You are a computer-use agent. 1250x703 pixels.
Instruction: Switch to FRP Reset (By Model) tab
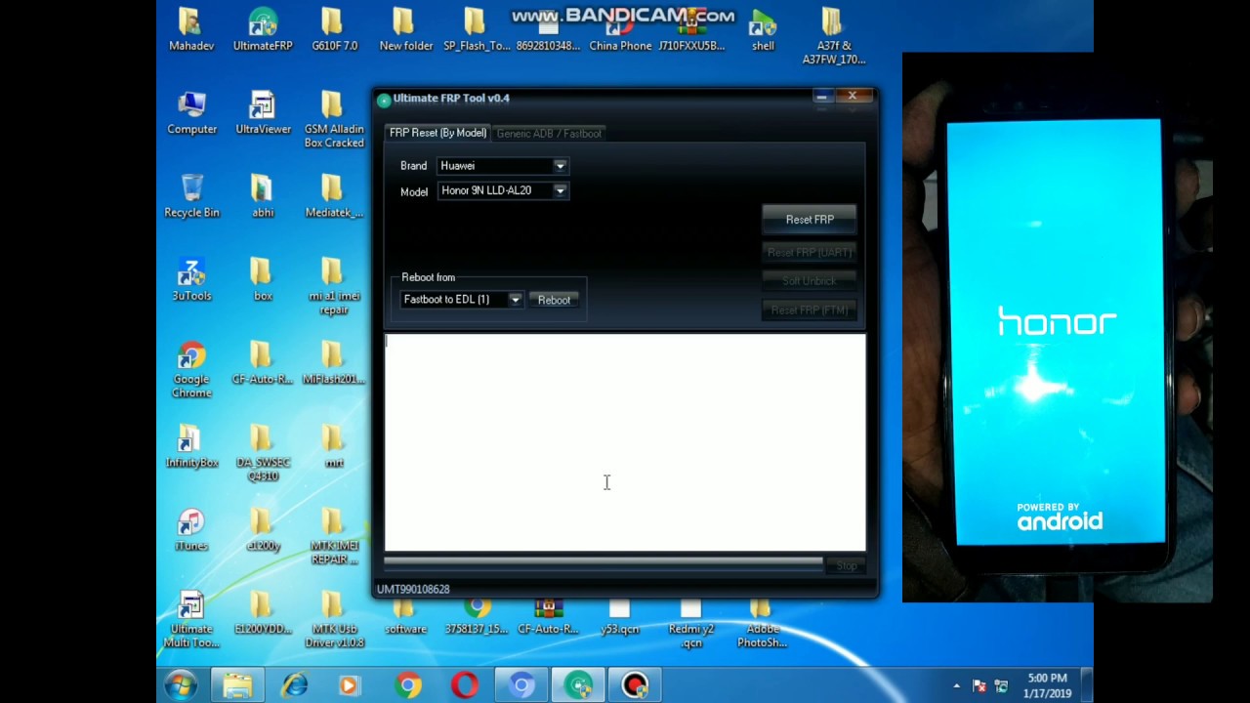tap(437, 133)
